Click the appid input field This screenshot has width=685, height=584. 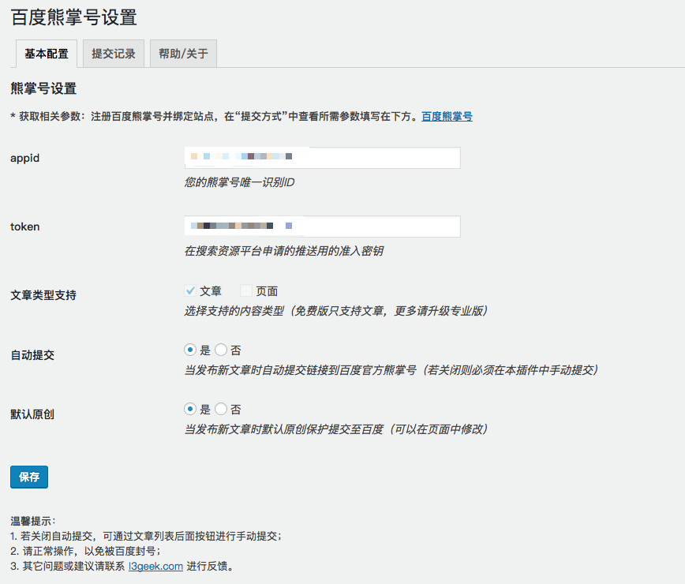click(x=323, y=158)
